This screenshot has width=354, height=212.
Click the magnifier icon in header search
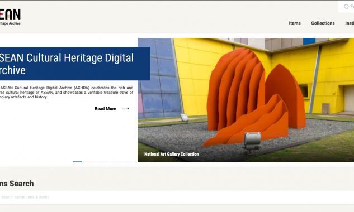[346, 7]
